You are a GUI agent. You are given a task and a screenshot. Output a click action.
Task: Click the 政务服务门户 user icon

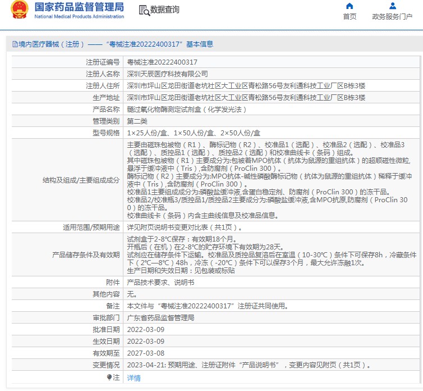click(x=393, y=6)
